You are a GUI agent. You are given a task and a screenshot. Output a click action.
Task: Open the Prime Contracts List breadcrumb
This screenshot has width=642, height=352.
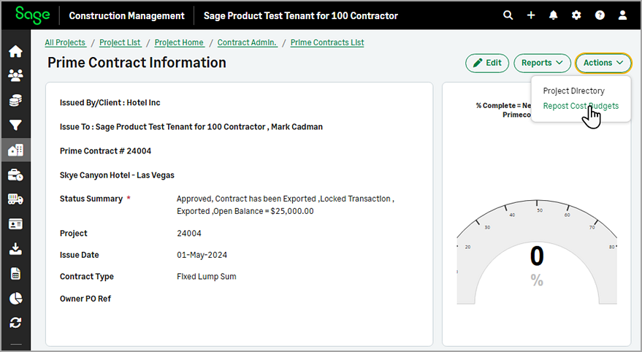tap(327, 42)
